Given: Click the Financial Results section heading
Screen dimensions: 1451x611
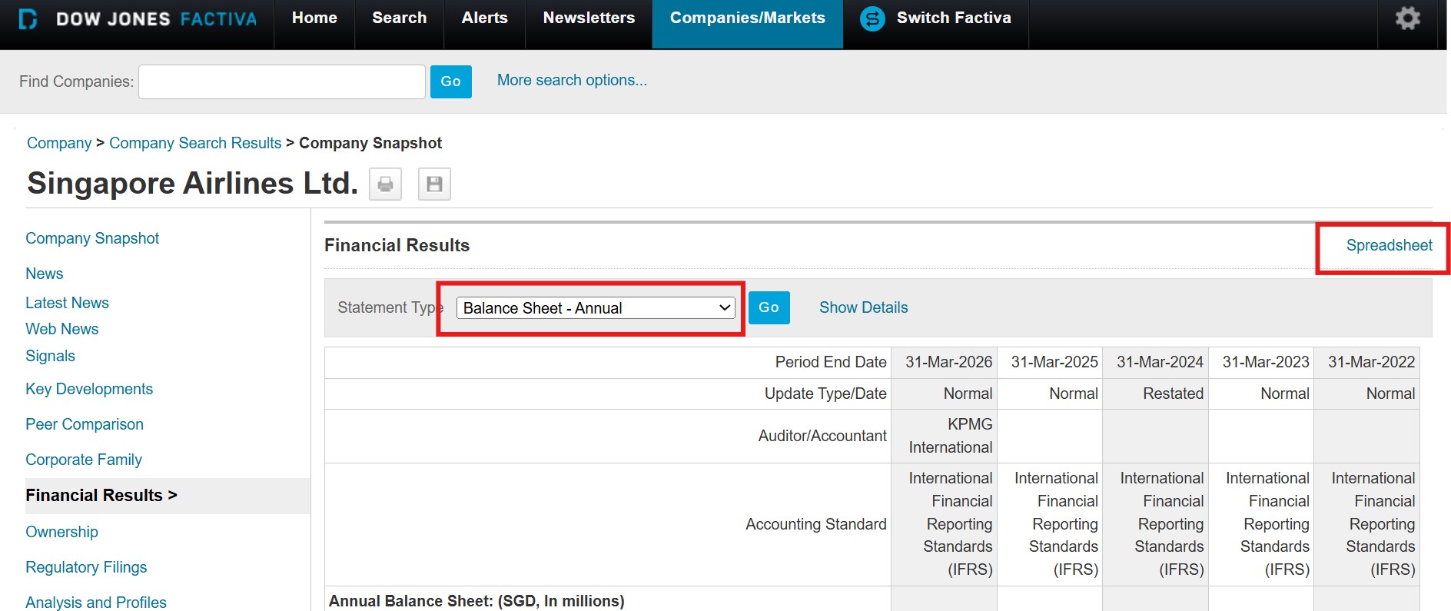Looking at the screenshot, I should point(397,245).
